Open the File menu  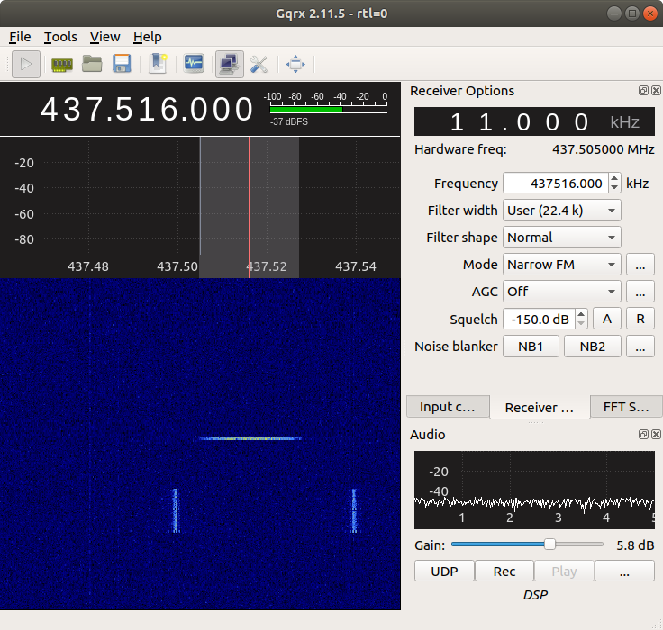[20, 37]
